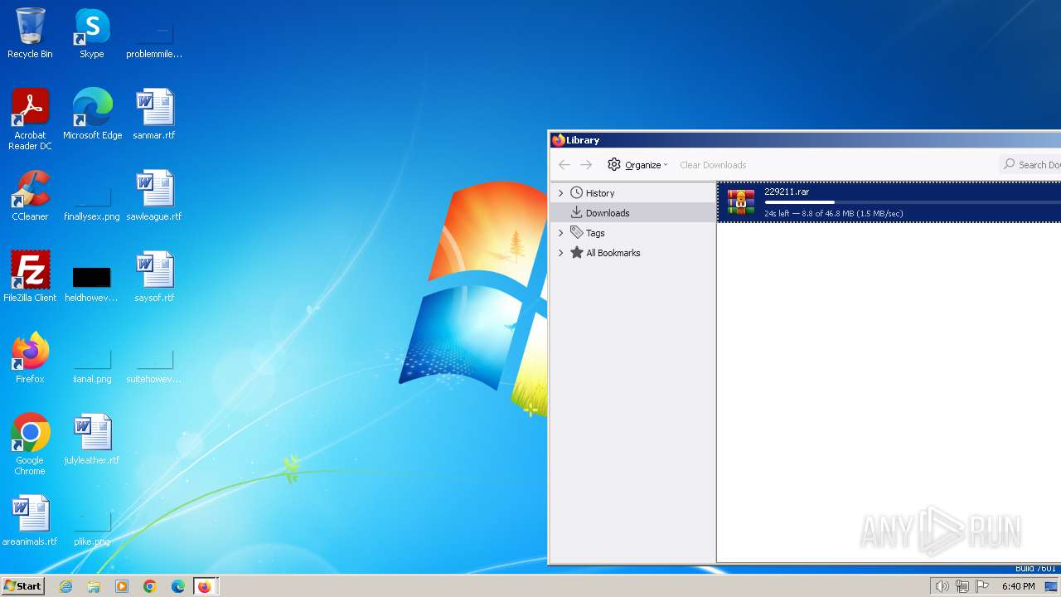This screenshot has width=1061, height=597.
Task: Click Clear Downloads button
Action: click(x=713, y=165)
